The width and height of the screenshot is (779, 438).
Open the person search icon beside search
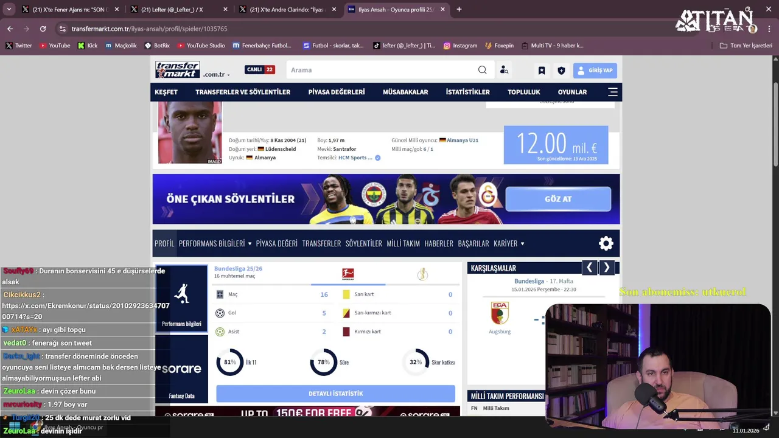coord(504,70)
